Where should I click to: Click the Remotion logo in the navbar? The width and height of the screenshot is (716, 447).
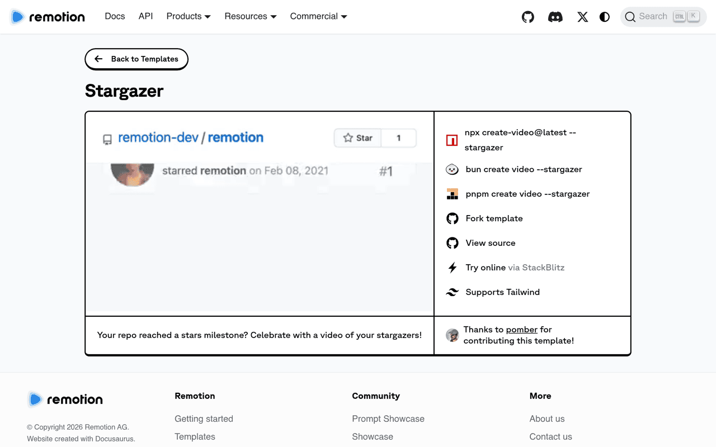(x=48, y=17)
